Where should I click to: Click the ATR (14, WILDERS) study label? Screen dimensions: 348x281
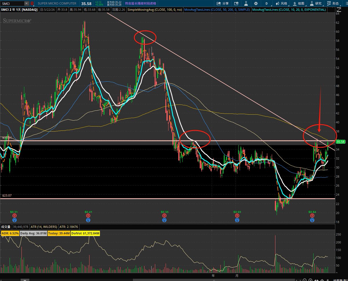[44, 227]
